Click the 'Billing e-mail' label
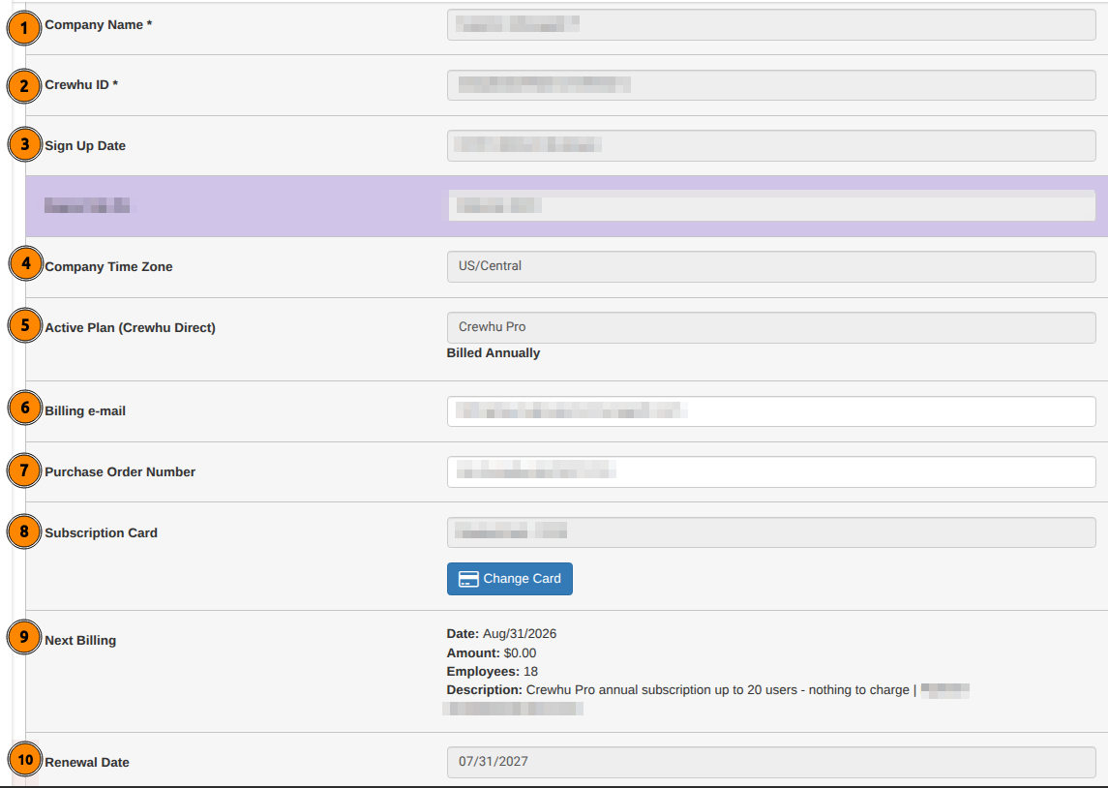 (x=85, y=410)
